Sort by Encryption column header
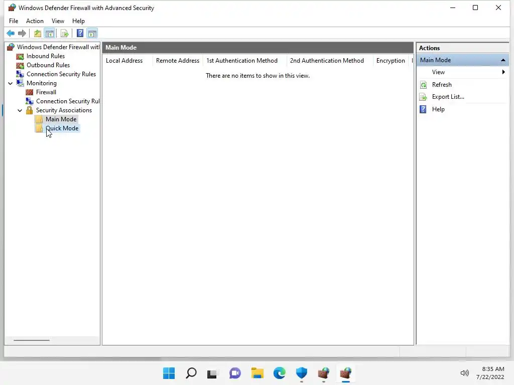The width and height of the screenshot is (514, 385). tap(391, 61)
